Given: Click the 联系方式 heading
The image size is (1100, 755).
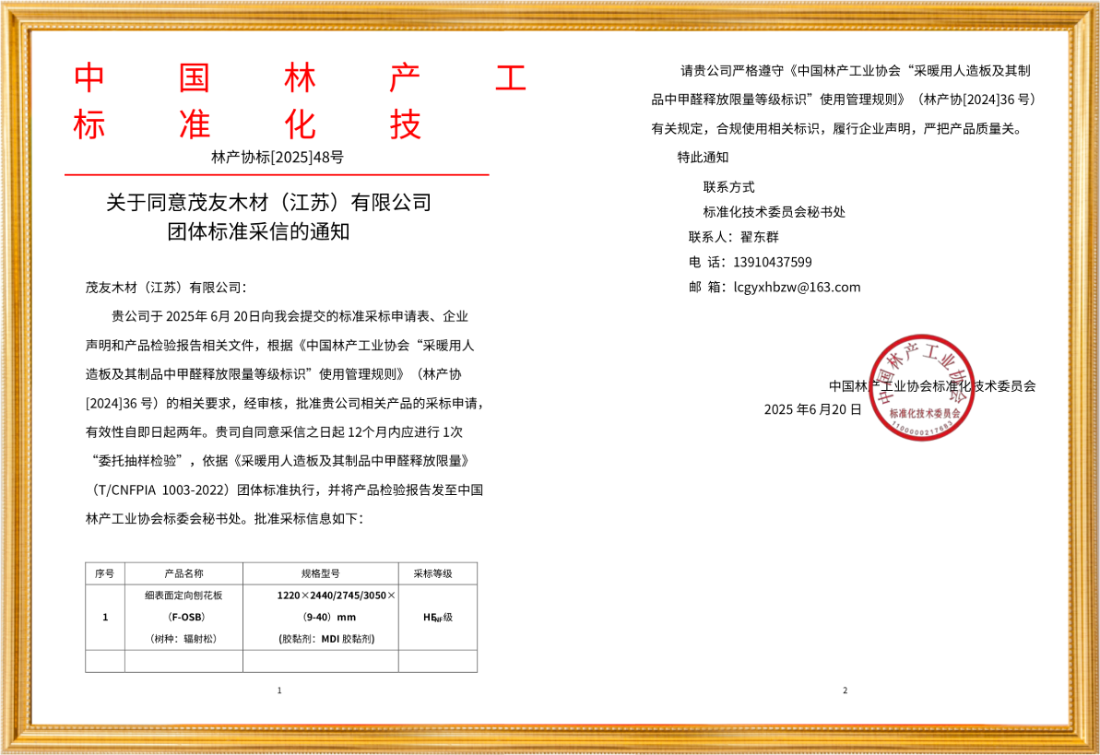Looking at the screenshot, I should (728, 187).
